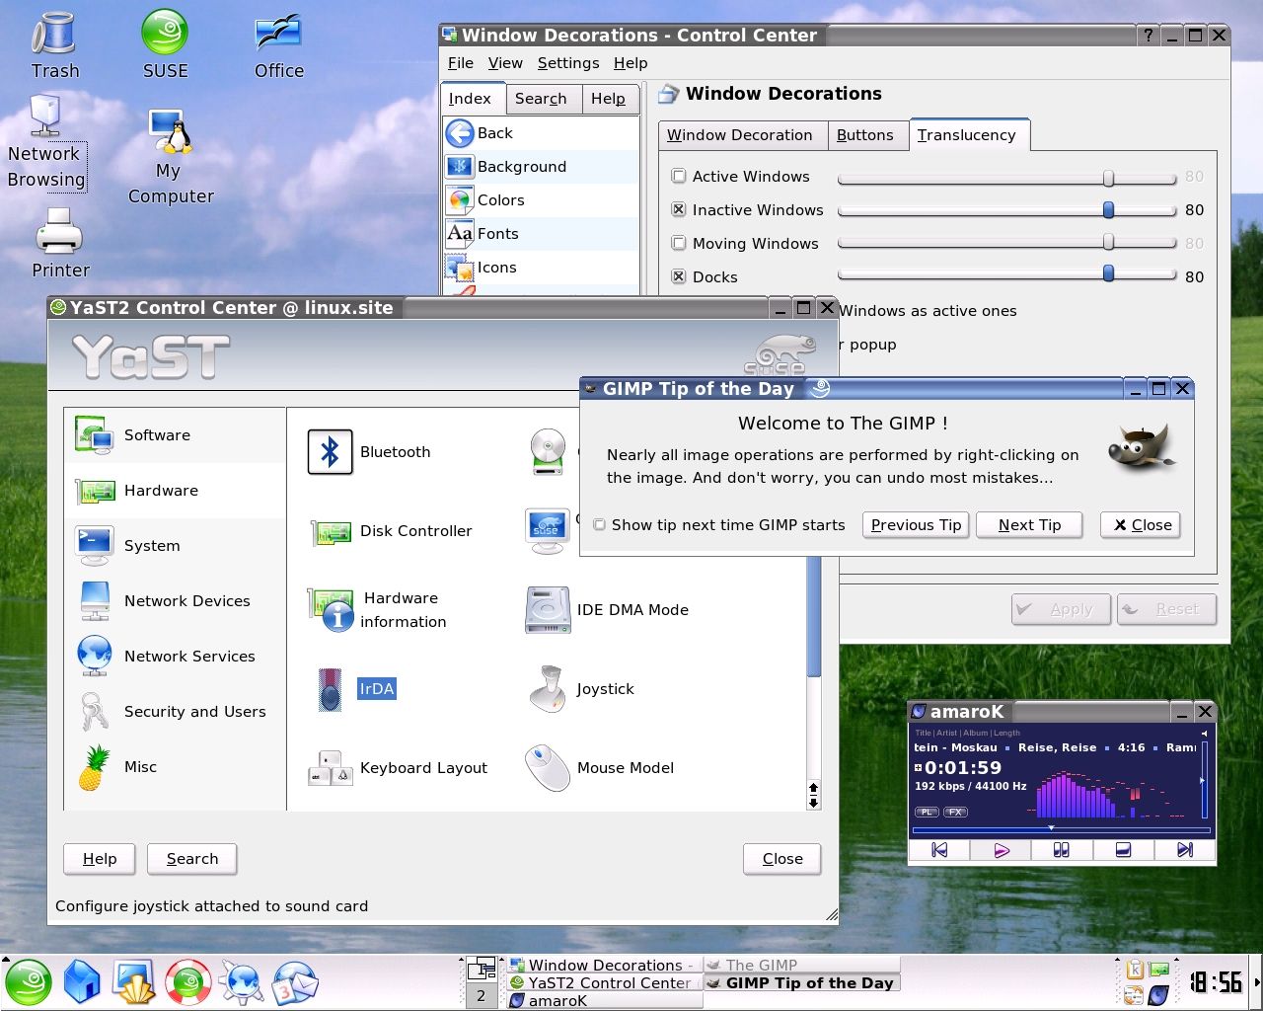The height and width of the screenshot is (1011, 1263).
Task: Select Software category in YaST
Action: click(x=174, y=435)
